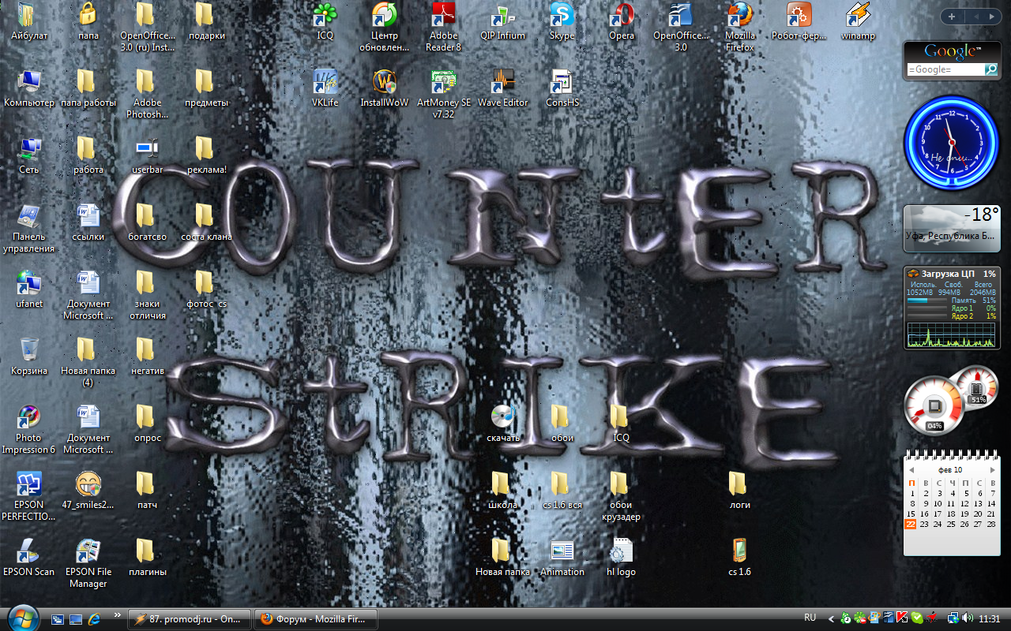This screenshot has height=631, width=1011.
Task: Open the Opera browser shortcut
Action: (622, 14)
